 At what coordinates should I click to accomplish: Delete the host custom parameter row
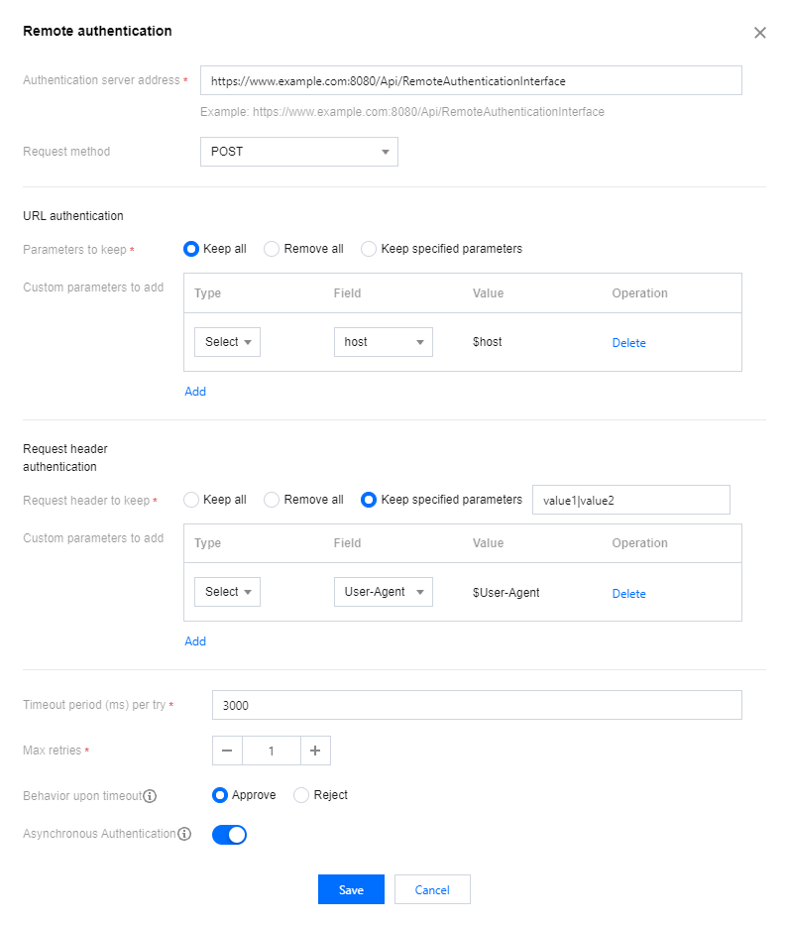pos(628,343)
